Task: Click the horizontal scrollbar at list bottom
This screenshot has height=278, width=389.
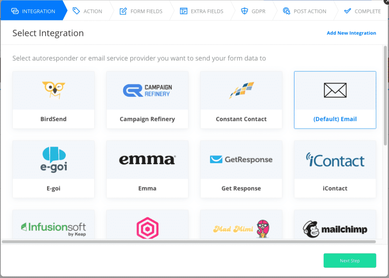Action: (189, 242)
